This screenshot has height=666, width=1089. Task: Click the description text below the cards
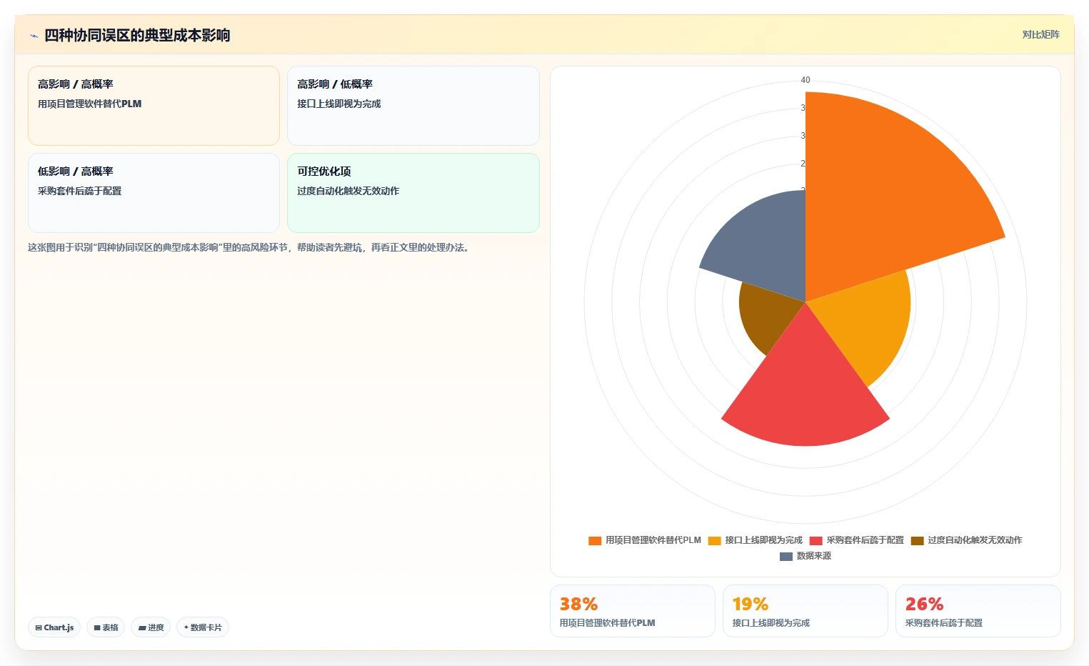coord(249,248)
